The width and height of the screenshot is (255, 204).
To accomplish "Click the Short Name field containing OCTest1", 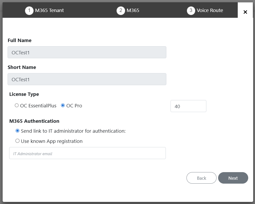I will point(87,79).
